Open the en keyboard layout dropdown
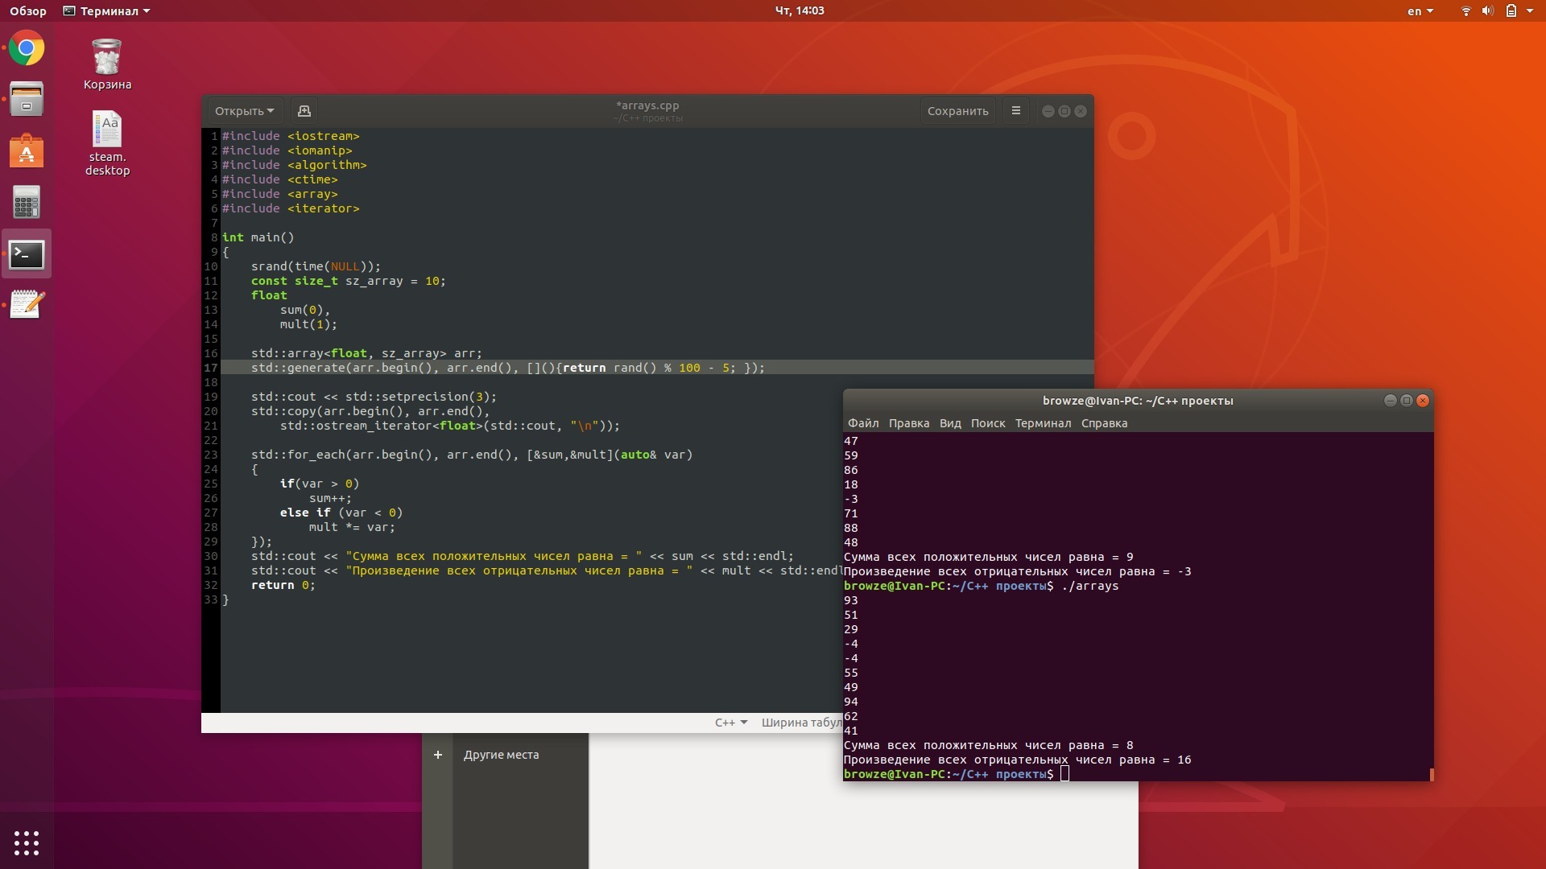The width and height of the screenshot is (1546, 869). click(x=1420, y=11)
